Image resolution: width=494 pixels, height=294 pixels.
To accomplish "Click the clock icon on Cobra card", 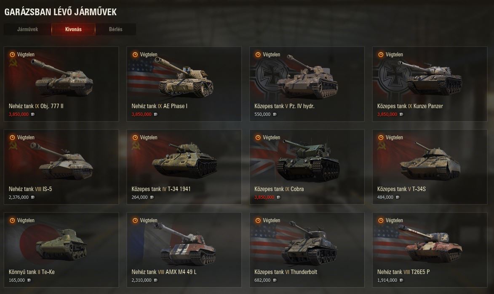I will (x=258, y=138).
